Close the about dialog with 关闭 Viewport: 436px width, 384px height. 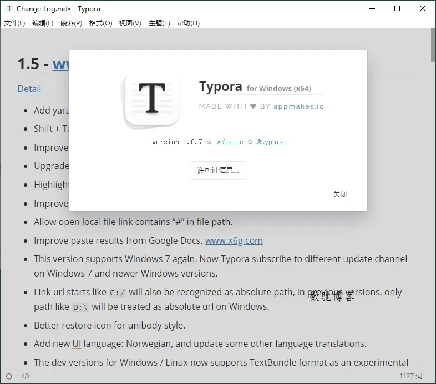pyautogui.click(x=340, y=194)
